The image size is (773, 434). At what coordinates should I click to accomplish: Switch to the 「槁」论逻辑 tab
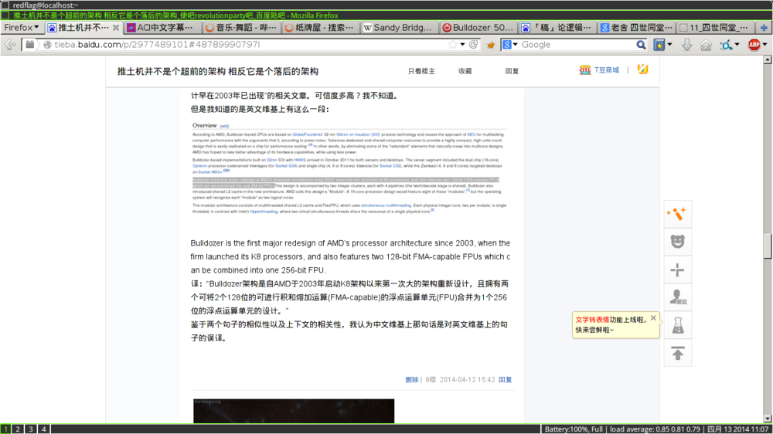coord(557,28)
